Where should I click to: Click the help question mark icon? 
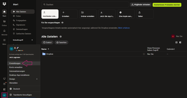point(4,84)
